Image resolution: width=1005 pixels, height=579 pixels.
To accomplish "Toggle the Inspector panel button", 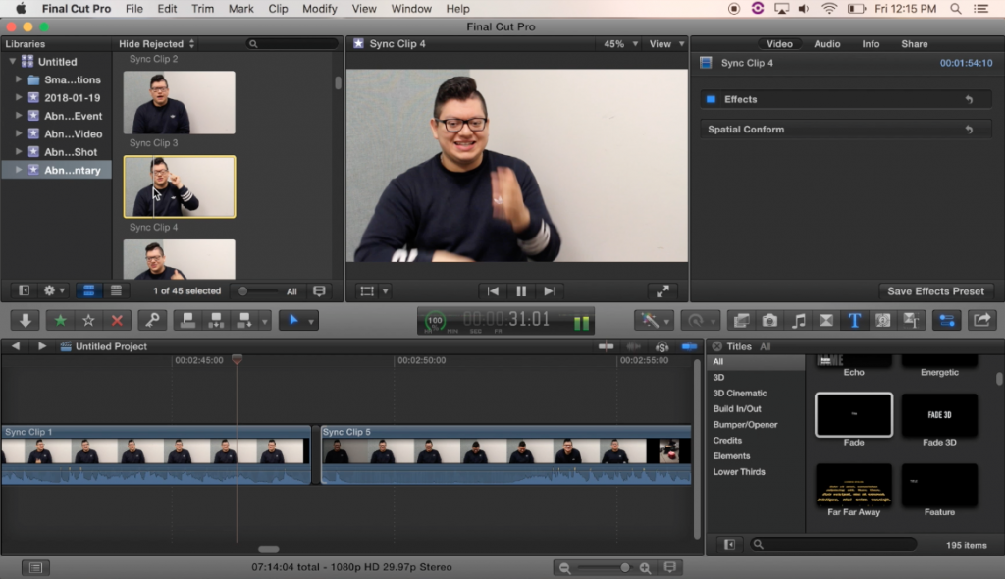I will (x=947, y=320).
